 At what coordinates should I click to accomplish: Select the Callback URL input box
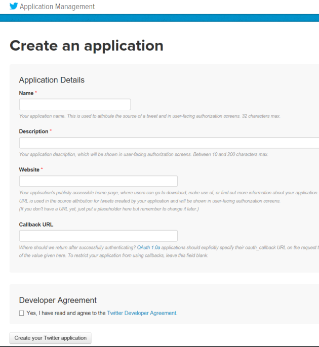[98, 236]
